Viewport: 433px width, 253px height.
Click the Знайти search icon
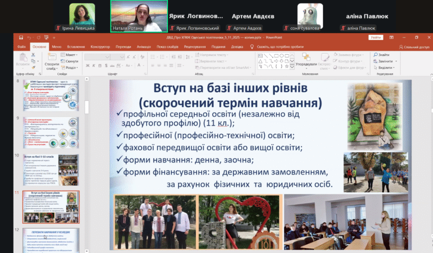pos(376,55)
